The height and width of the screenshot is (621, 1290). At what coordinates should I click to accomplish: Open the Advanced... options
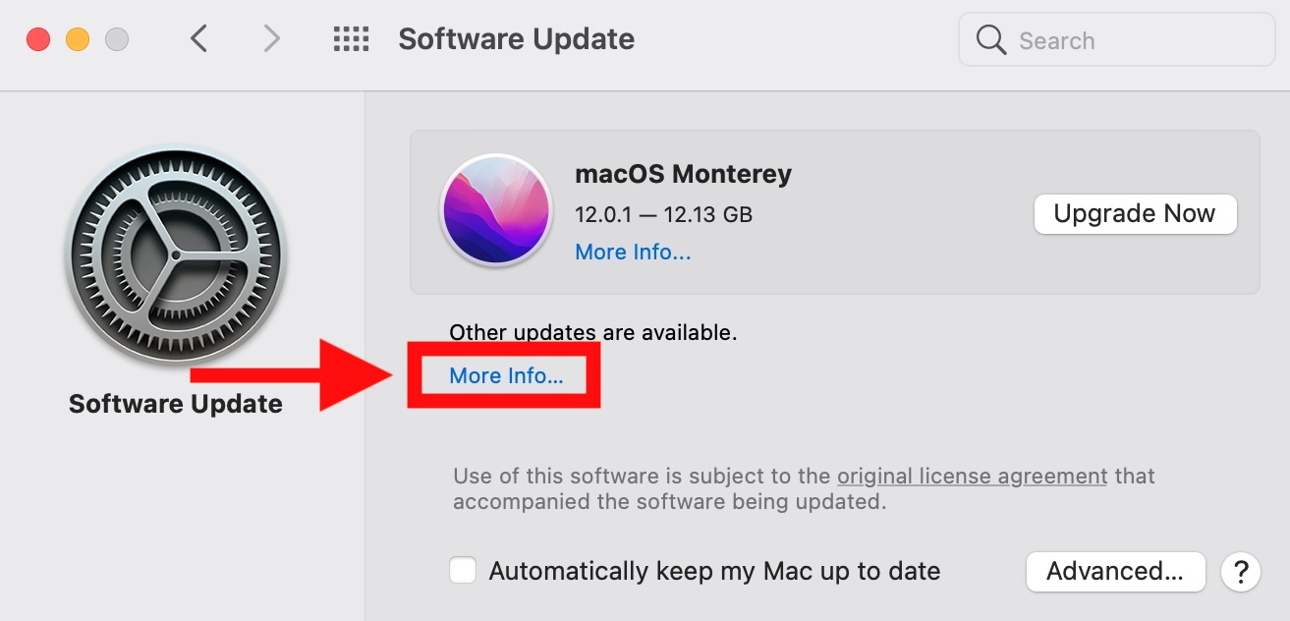1115,571
